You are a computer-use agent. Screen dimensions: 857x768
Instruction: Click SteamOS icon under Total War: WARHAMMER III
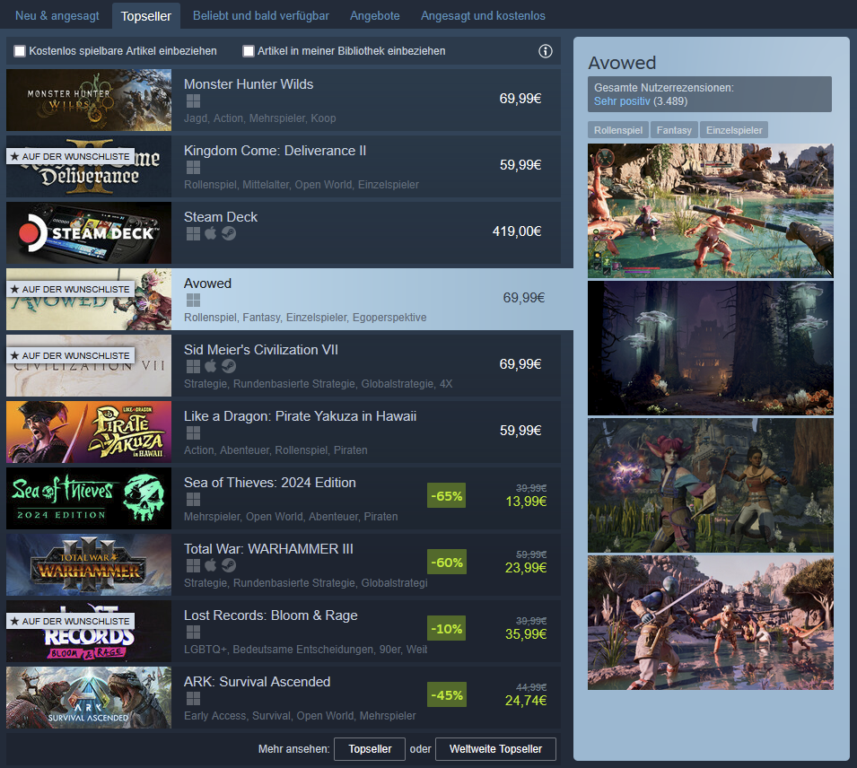(229, 565)
